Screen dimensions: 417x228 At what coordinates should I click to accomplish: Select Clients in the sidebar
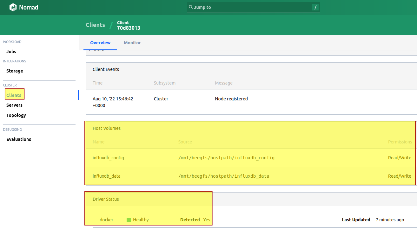point(14,95)
